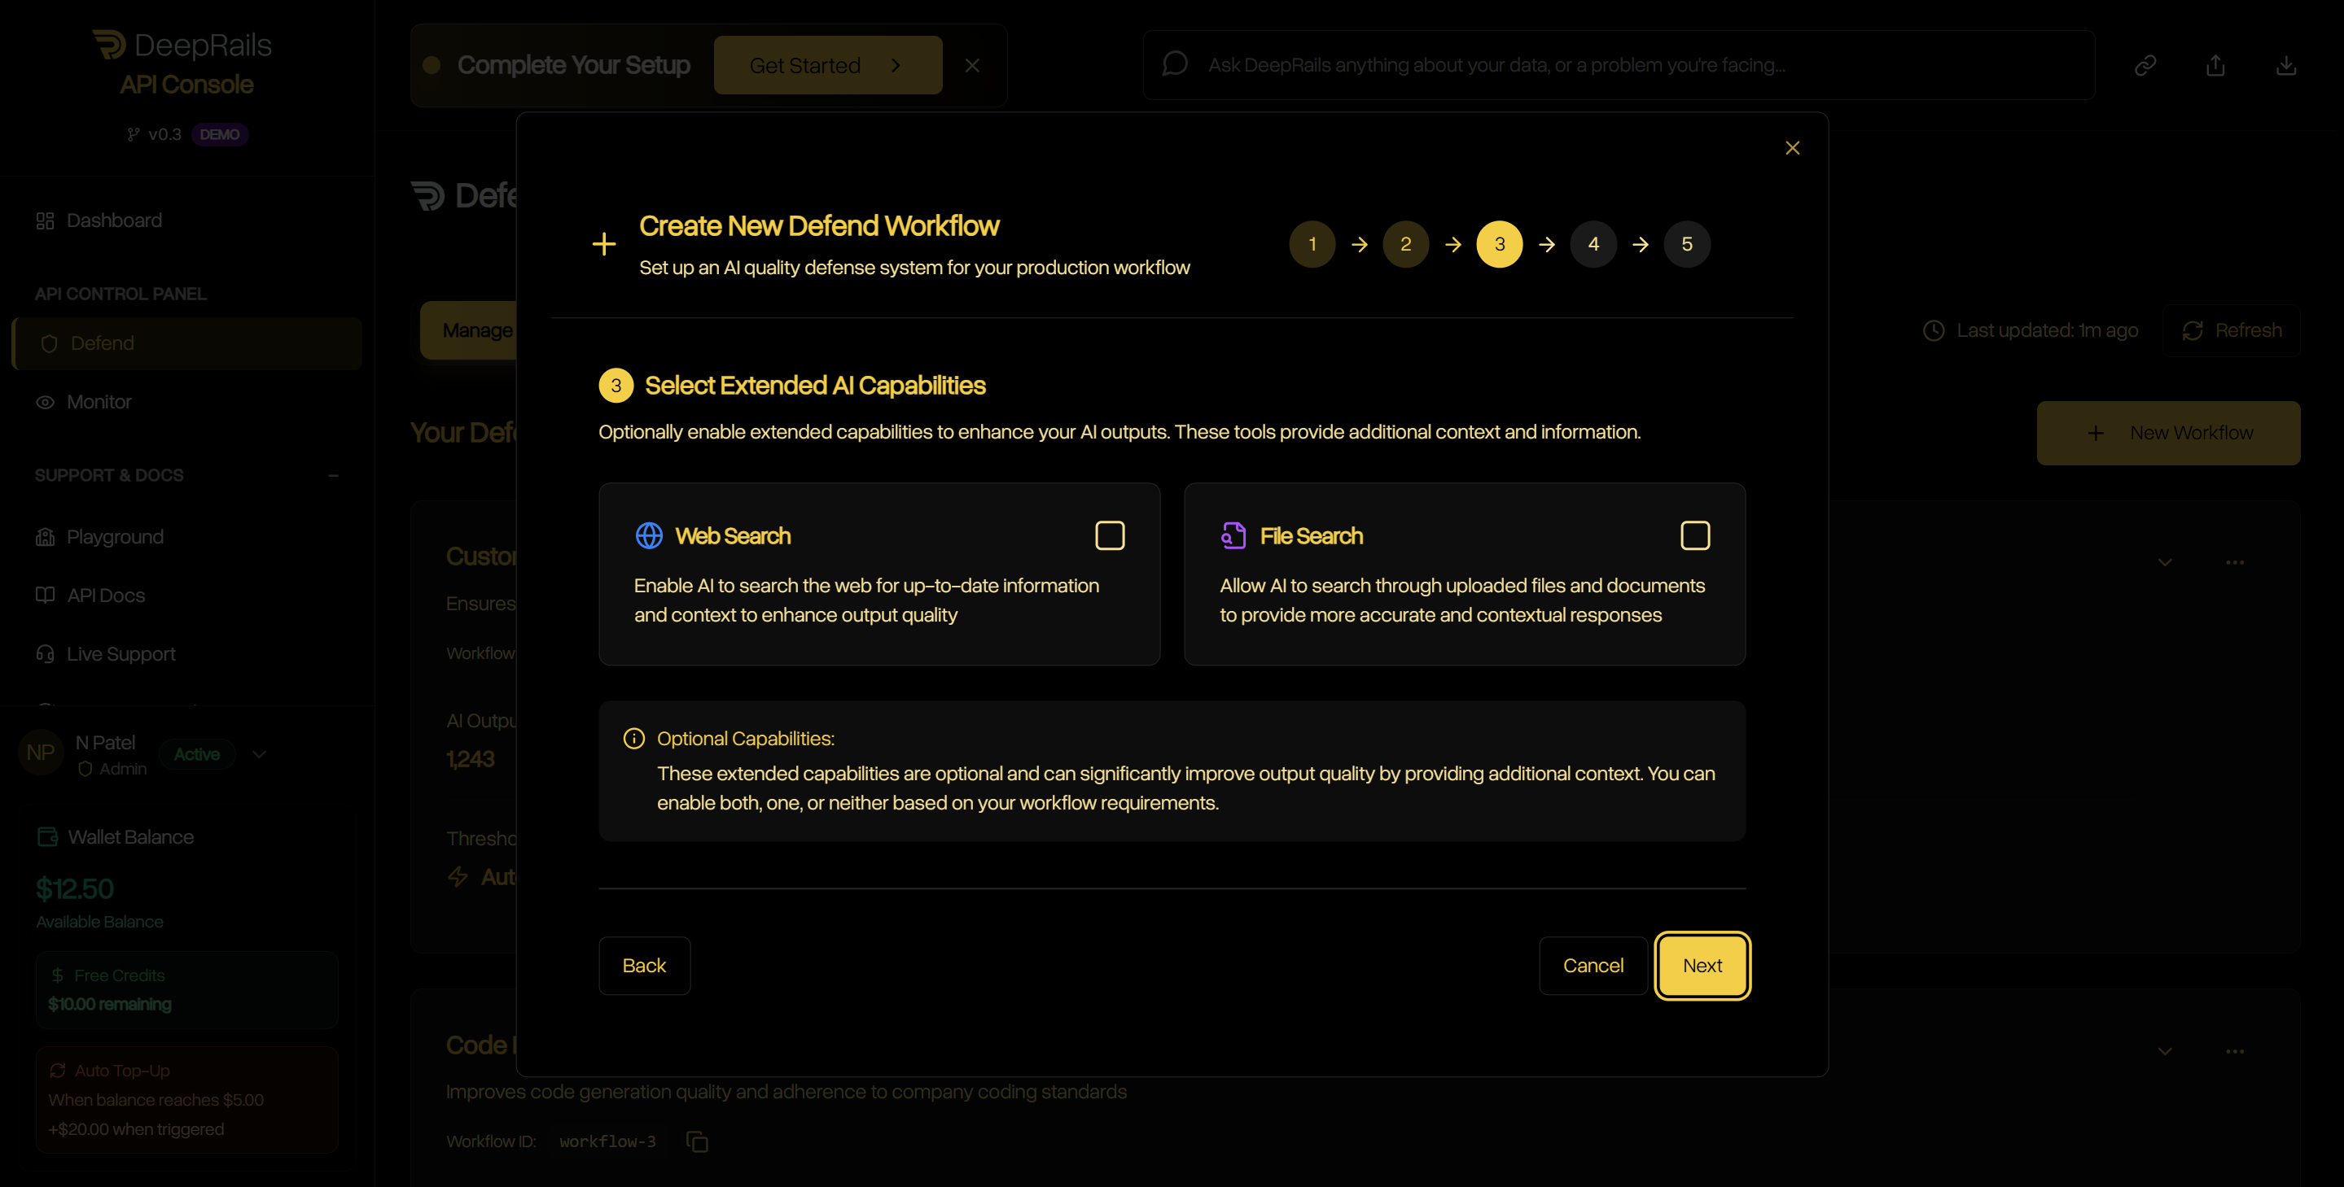Click step 5 in the workflow stepper
The height and width of the screenshot is (1187, 2344).
(x=1686, y=244)
